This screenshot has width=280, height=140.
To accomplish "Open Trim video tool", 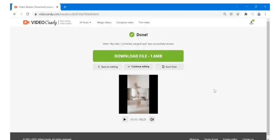I will pyautogui.click(x=144, y=22).
